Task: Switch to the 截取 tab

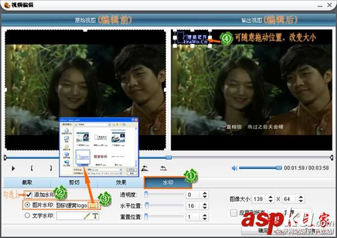Action: (x=27, y=182)
